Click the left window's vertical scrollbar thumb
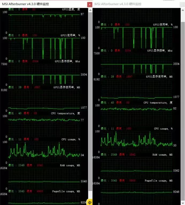This screenshot has height=205, width=185. coord(90,101)
